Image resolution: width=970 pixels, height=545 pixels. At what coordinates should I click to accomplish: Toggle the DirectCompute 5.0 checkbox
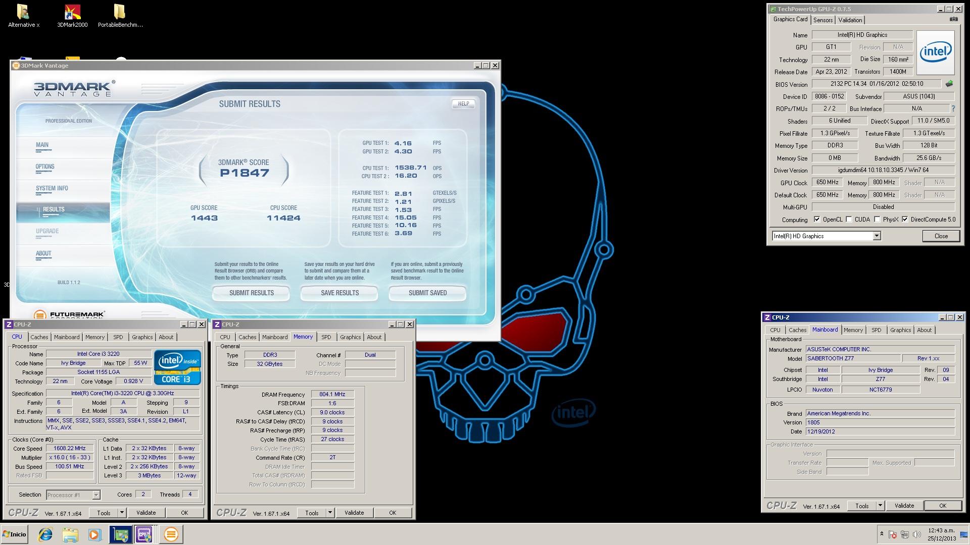click(905, 220)
